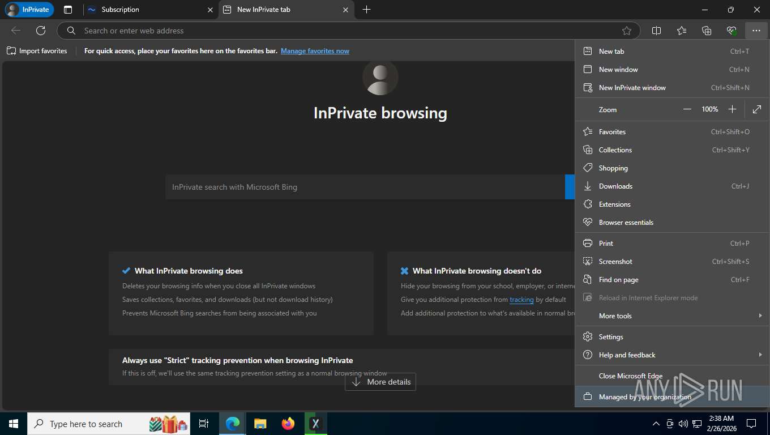Open the tab actions menu icon
This screenshot has height=435, width=770.
tap(68, 10)
